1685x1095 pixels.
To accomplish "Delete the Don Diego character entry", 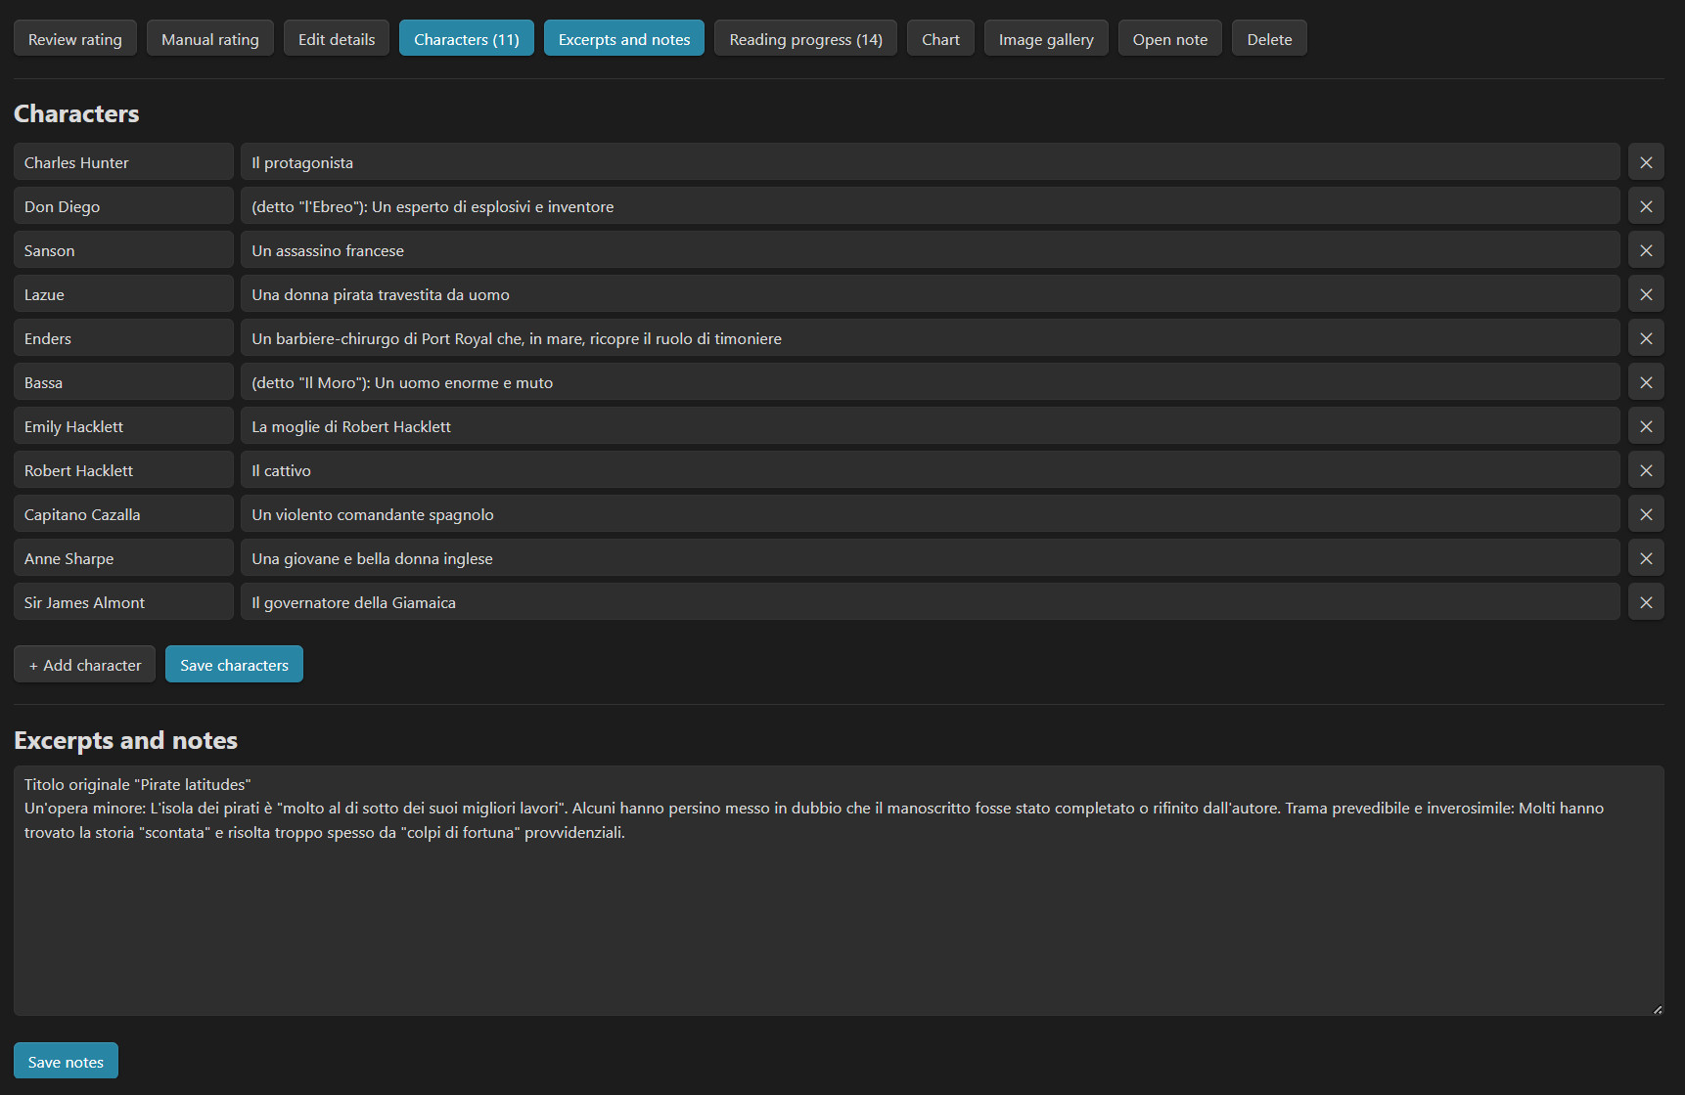I will [x=1646, y=206].
